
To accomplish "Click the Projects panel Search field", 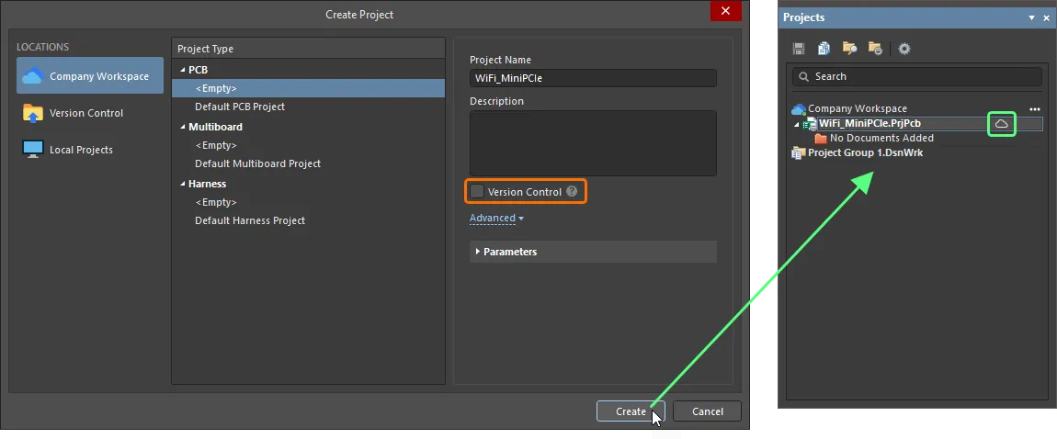I will (x=916, y=76).
